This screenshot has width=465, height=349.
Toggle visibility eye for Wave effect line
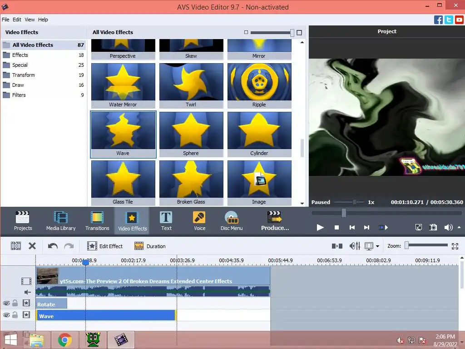coord(6,315)
